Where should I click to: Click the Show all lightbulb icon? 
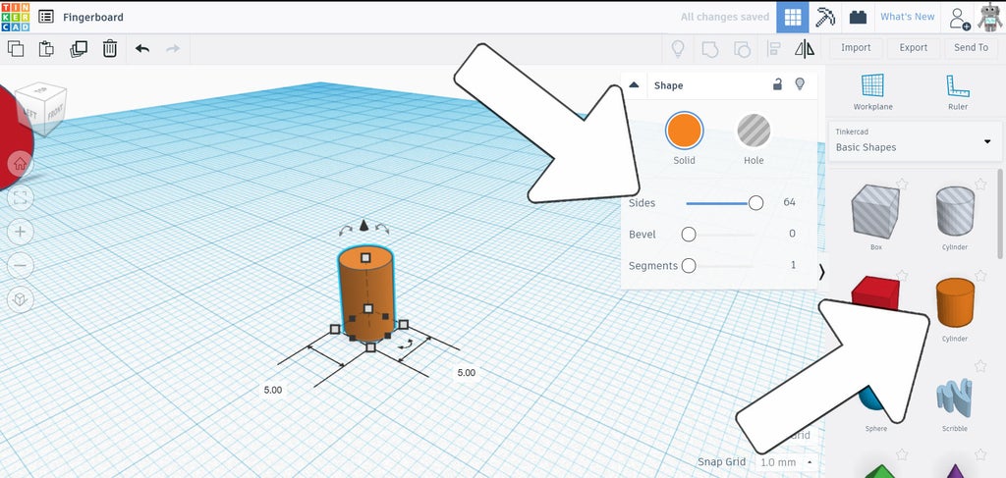tap(678, 49)
